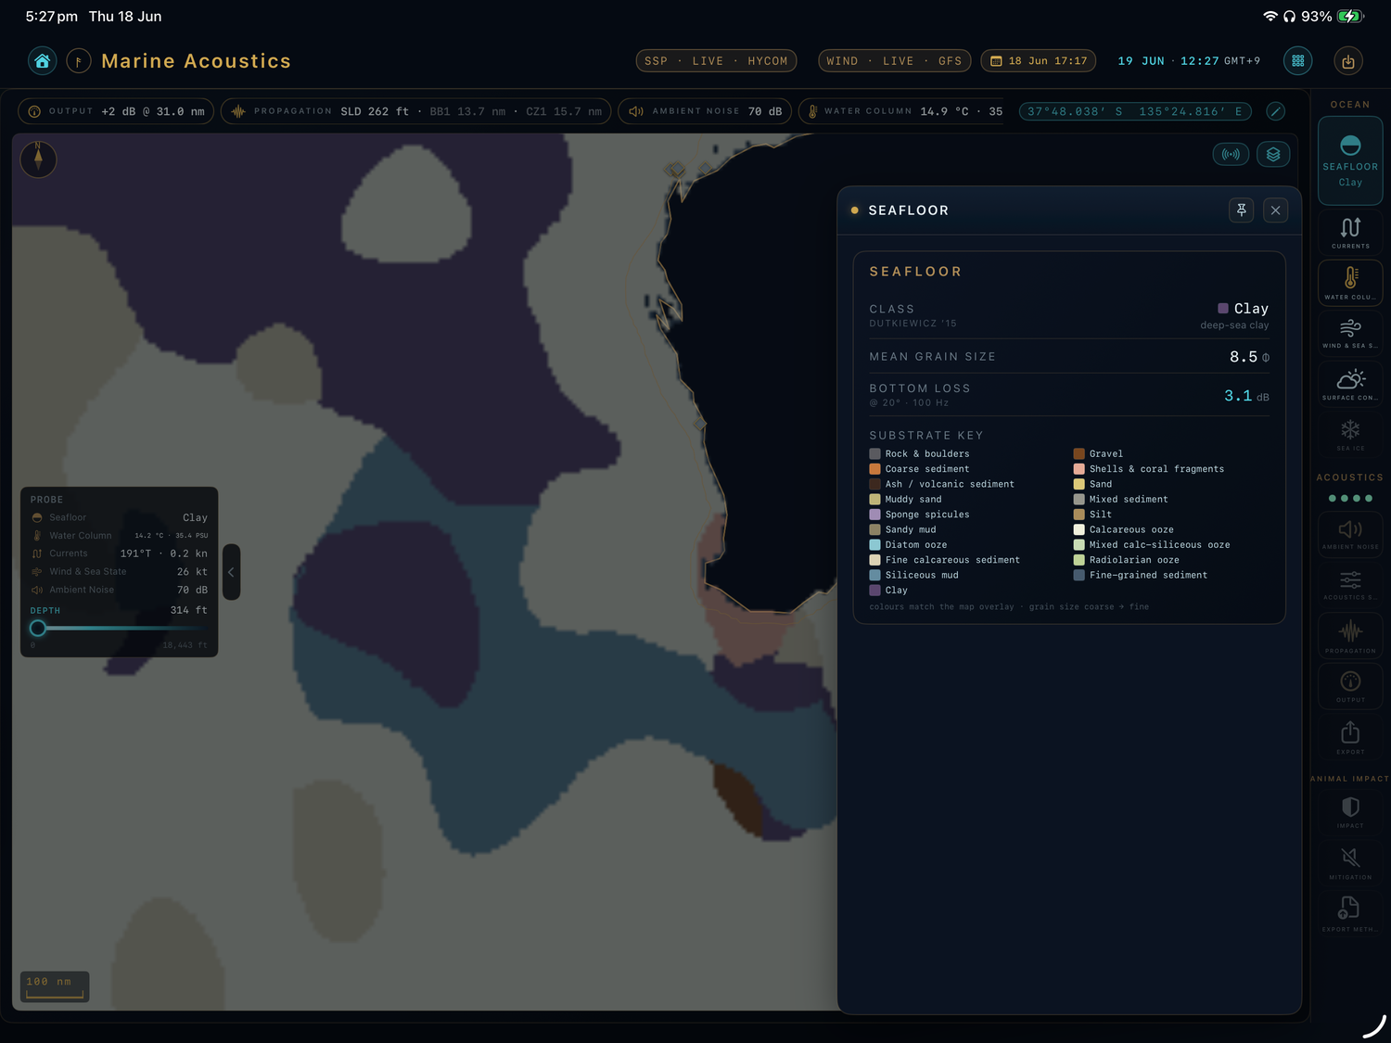Open the Export Method sidebar item
Image resolution: width=1391 pixels, height=1043 pixels.
1350,914
